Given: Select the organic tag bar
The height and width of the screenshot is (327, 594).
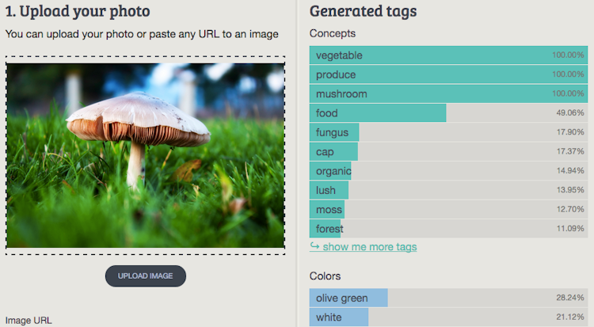Looking at the screenshot, I should (x=448, y=171).
